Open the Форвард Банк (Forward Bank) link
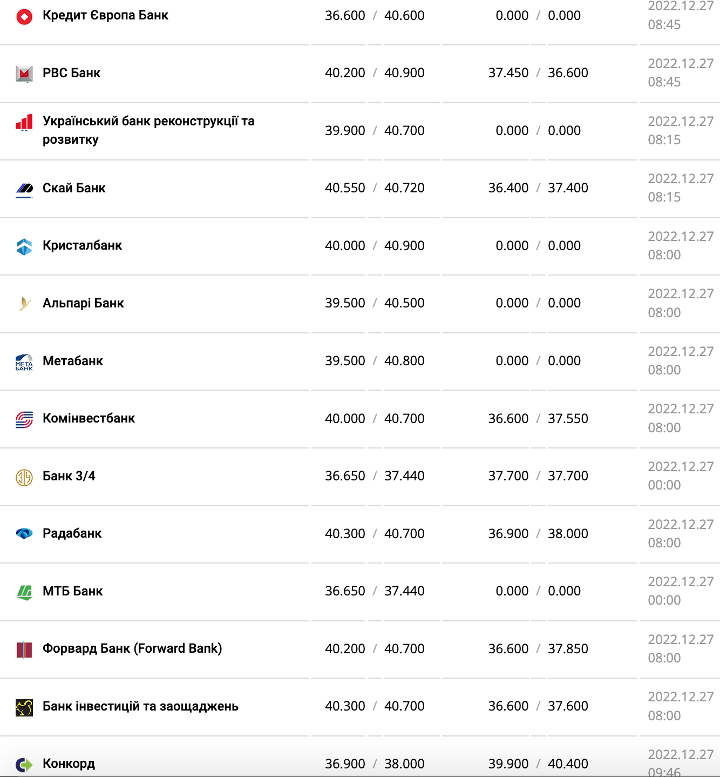 pos(132,648)
